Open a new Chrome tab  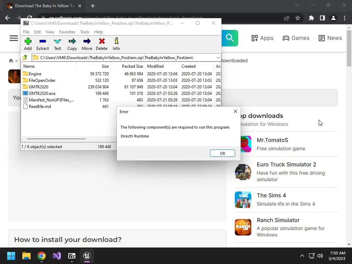pos(93,6)
